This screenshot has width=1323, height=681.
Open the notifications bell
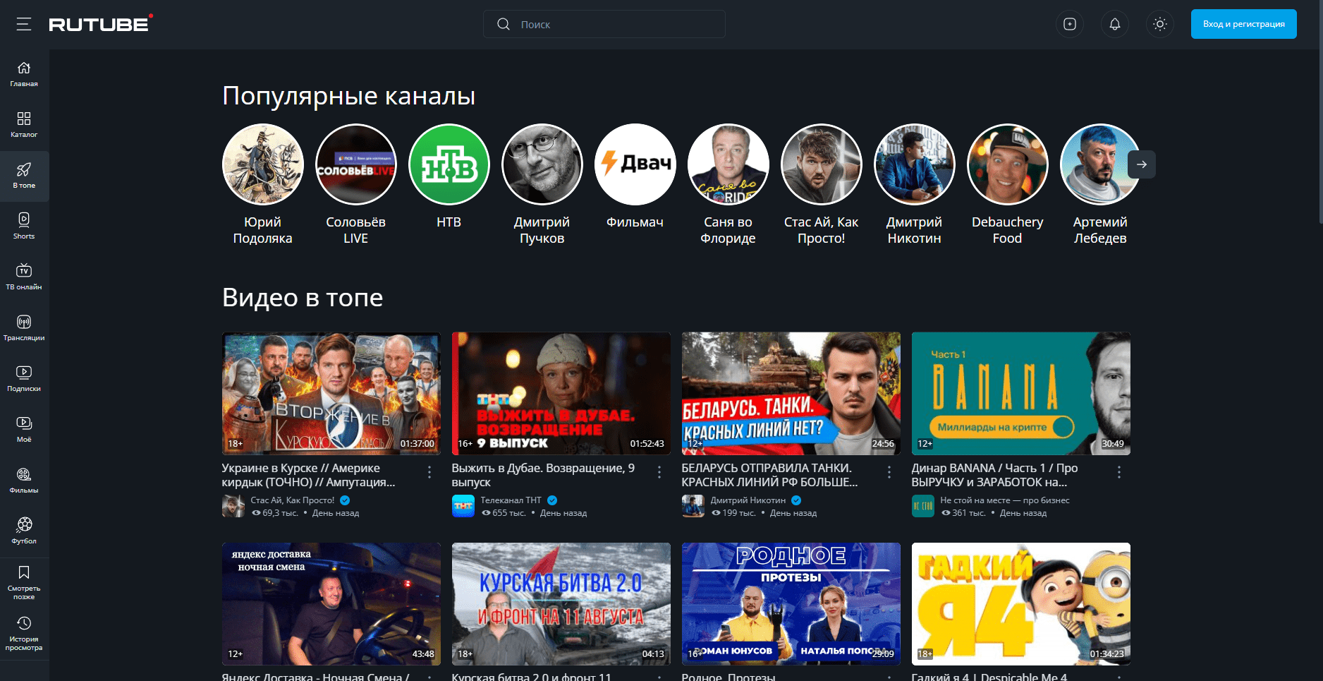tap(1115, 24)
